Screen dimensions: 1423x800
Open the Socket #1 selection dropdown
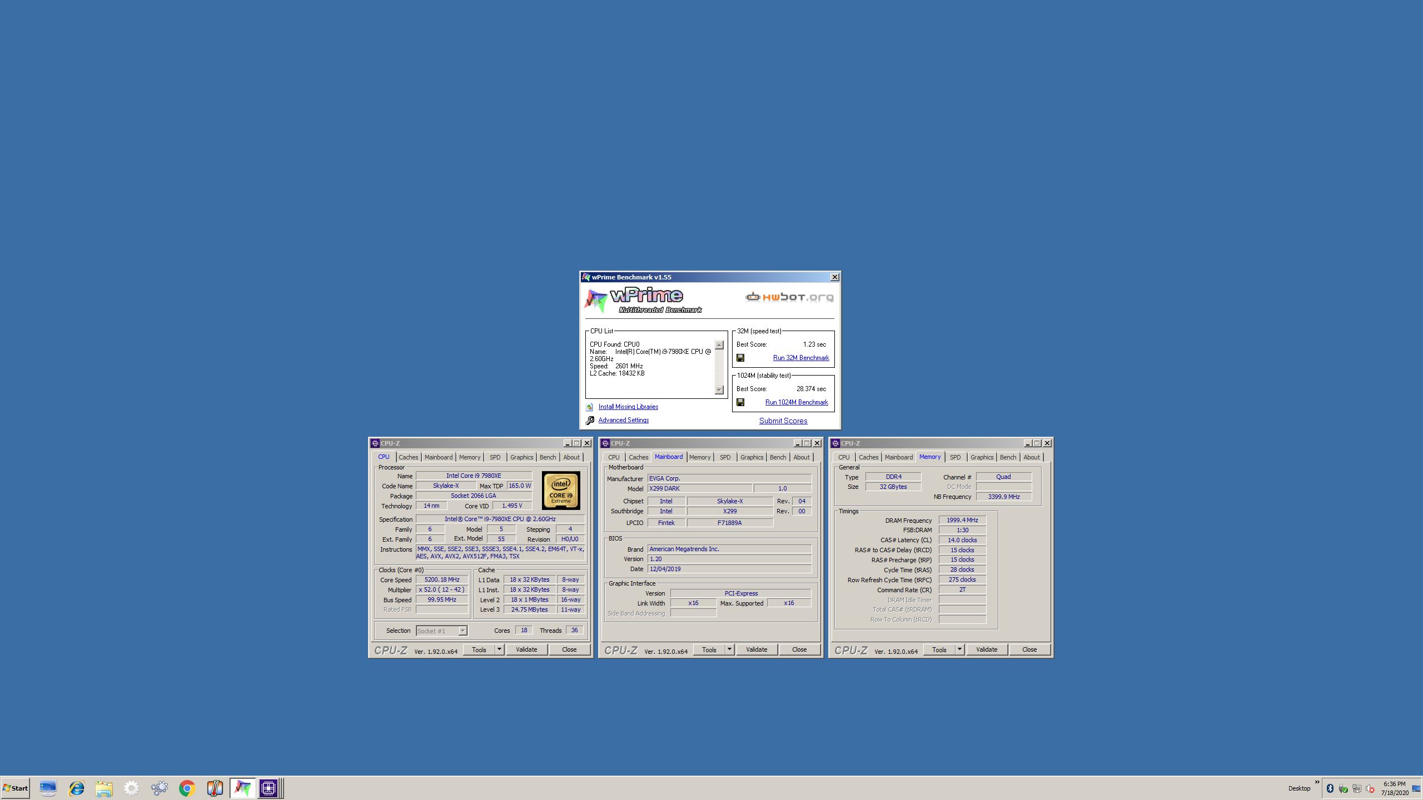[462, 631]
